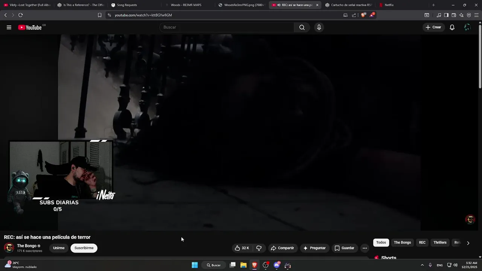482x271 pixels.
Task: Switch to the Netflix tab
Action: tap(403, 5)
